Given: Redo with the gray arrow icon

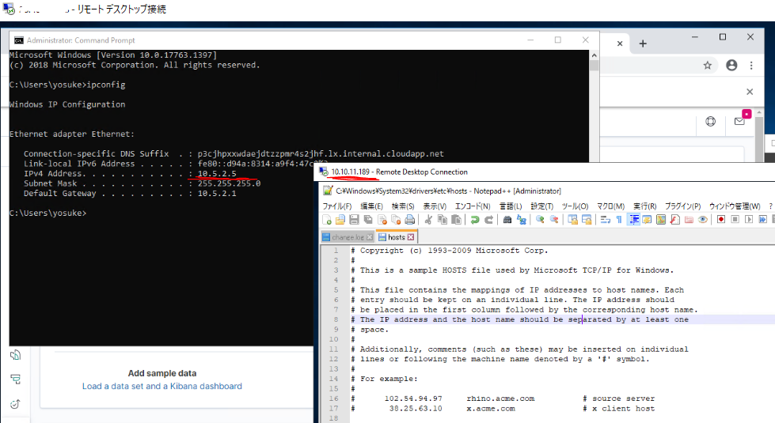Looking at the screenshot, I should click(488, 220).
